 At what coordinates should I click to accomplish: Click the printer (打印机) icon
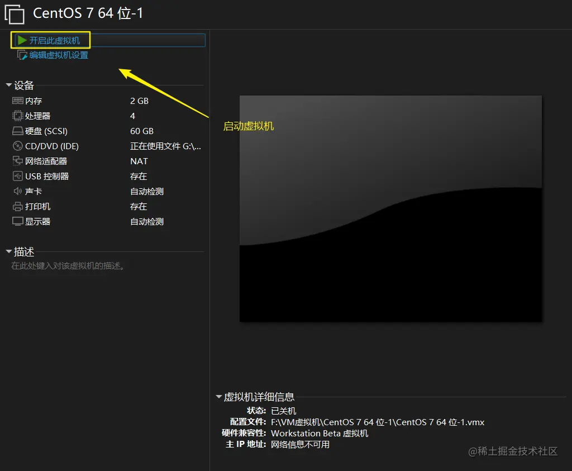click(x=17, y=207)
